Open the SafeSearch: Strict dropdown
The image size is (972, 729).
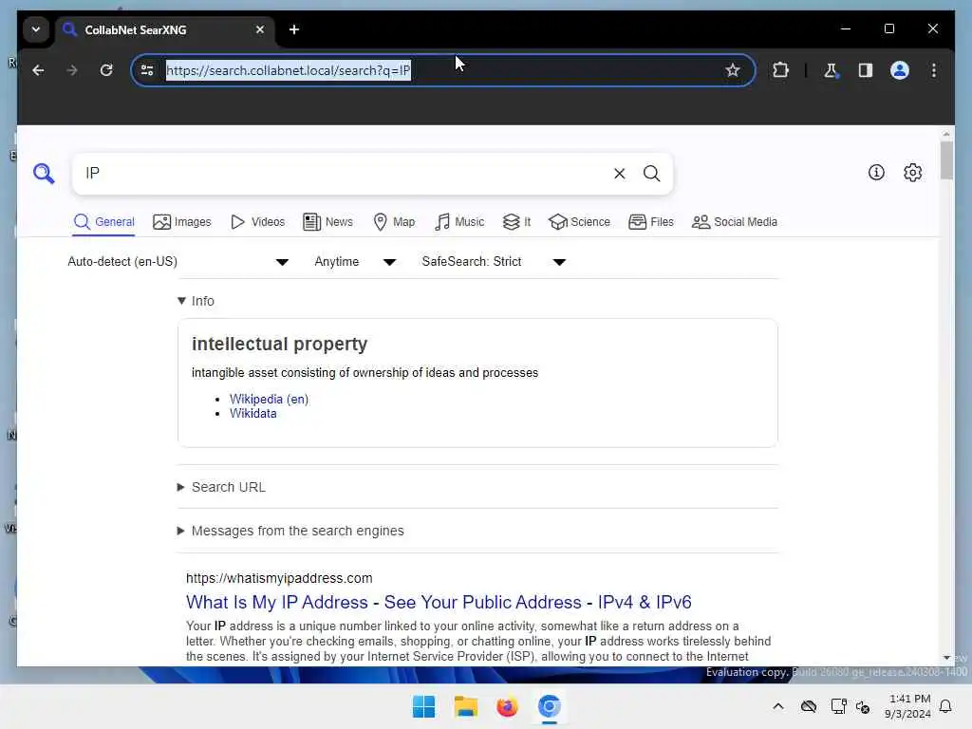(x=494, y=262)
